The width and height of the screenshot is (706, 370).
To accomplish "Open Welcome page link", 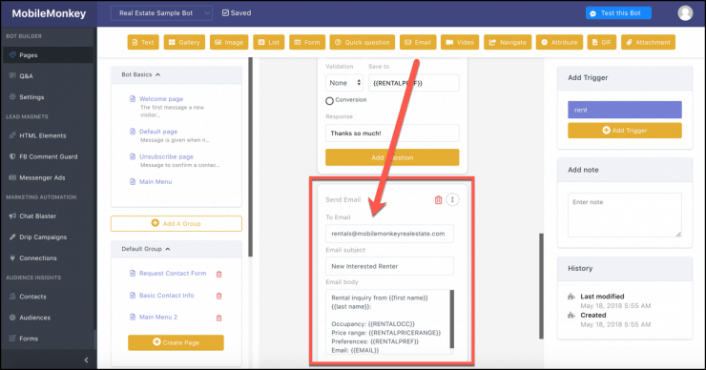I will pyautogui.click(x=161, y=98).
